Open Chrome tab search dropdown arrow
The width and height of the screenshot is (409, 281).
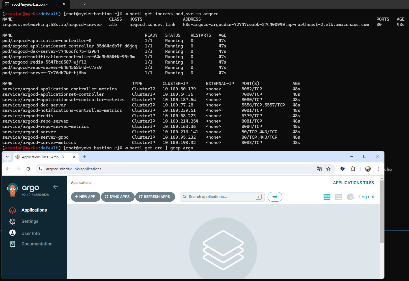click(7, 157)
